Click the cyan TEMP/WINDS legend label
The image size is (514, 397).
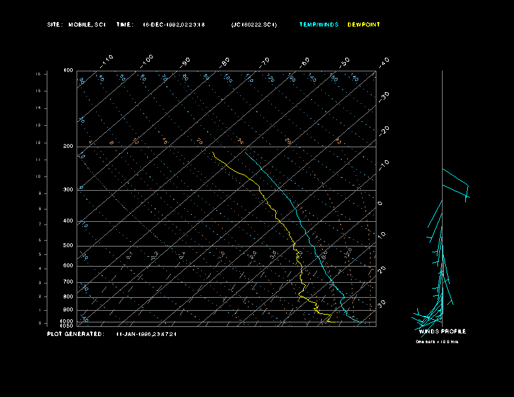319,25
